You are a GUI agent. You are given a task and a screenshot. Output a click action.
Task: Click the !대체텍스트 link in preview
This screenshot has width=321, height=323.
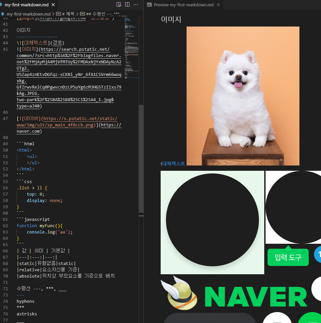pyautogui.click(x=173, y=163)
